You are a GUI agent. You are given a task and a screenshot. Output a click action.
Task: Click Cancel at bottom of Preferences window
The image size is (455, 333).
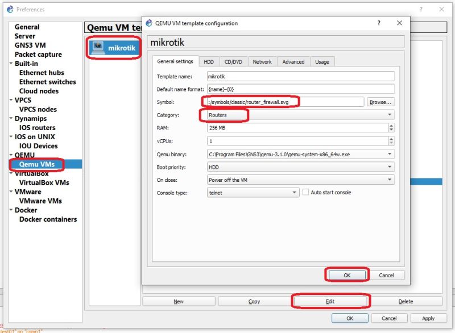click(389, 318)
